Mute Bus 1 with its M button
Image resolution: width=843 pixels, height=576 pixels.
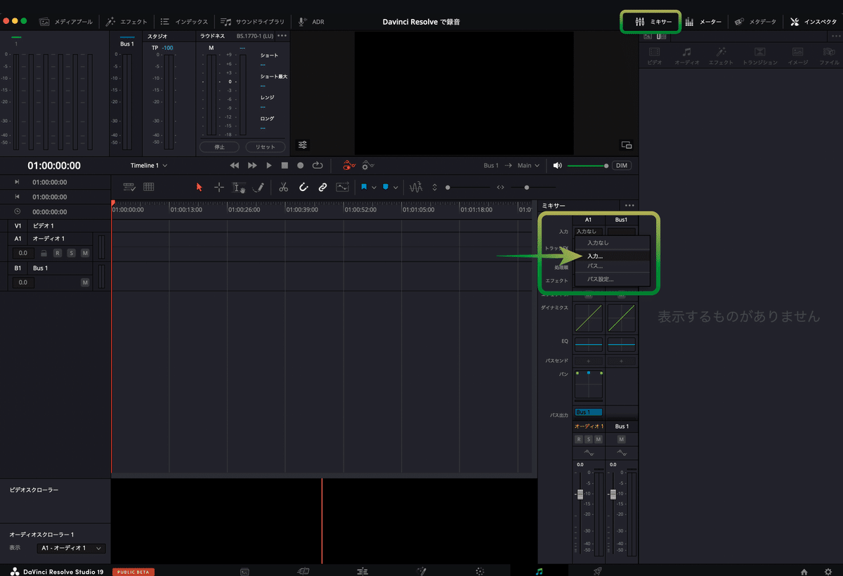[x=85, y=282]
